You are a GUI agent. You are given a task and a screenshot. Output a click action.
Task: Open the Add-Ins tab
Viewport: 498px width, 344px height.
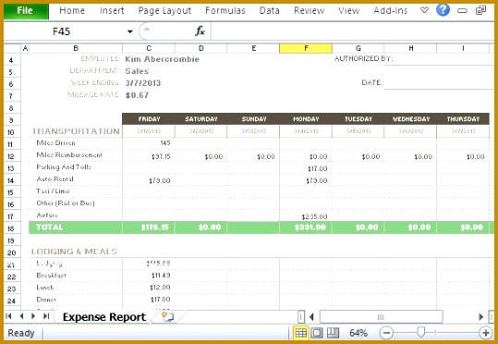[x=390, y=11]
